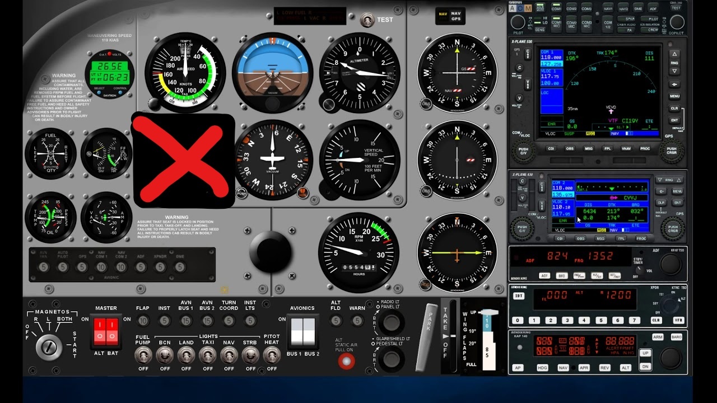Turn on the BCN beacon light switch
The height and width of the screenshot is (403, 717).
pos(165,354)
